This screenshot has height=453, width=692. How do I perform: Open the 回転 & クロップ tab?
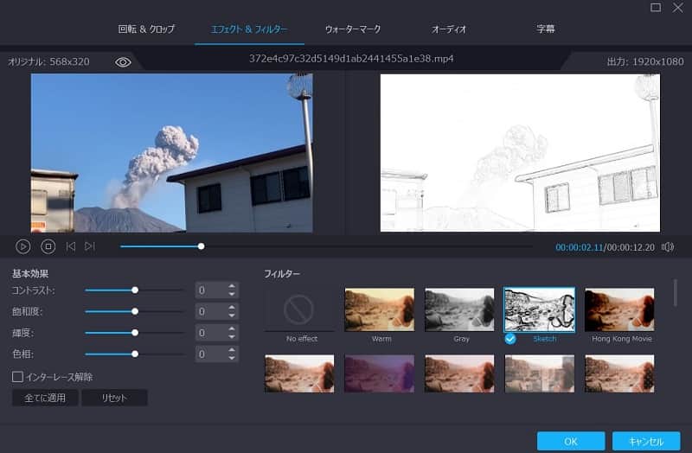click(x=147, y=29)
